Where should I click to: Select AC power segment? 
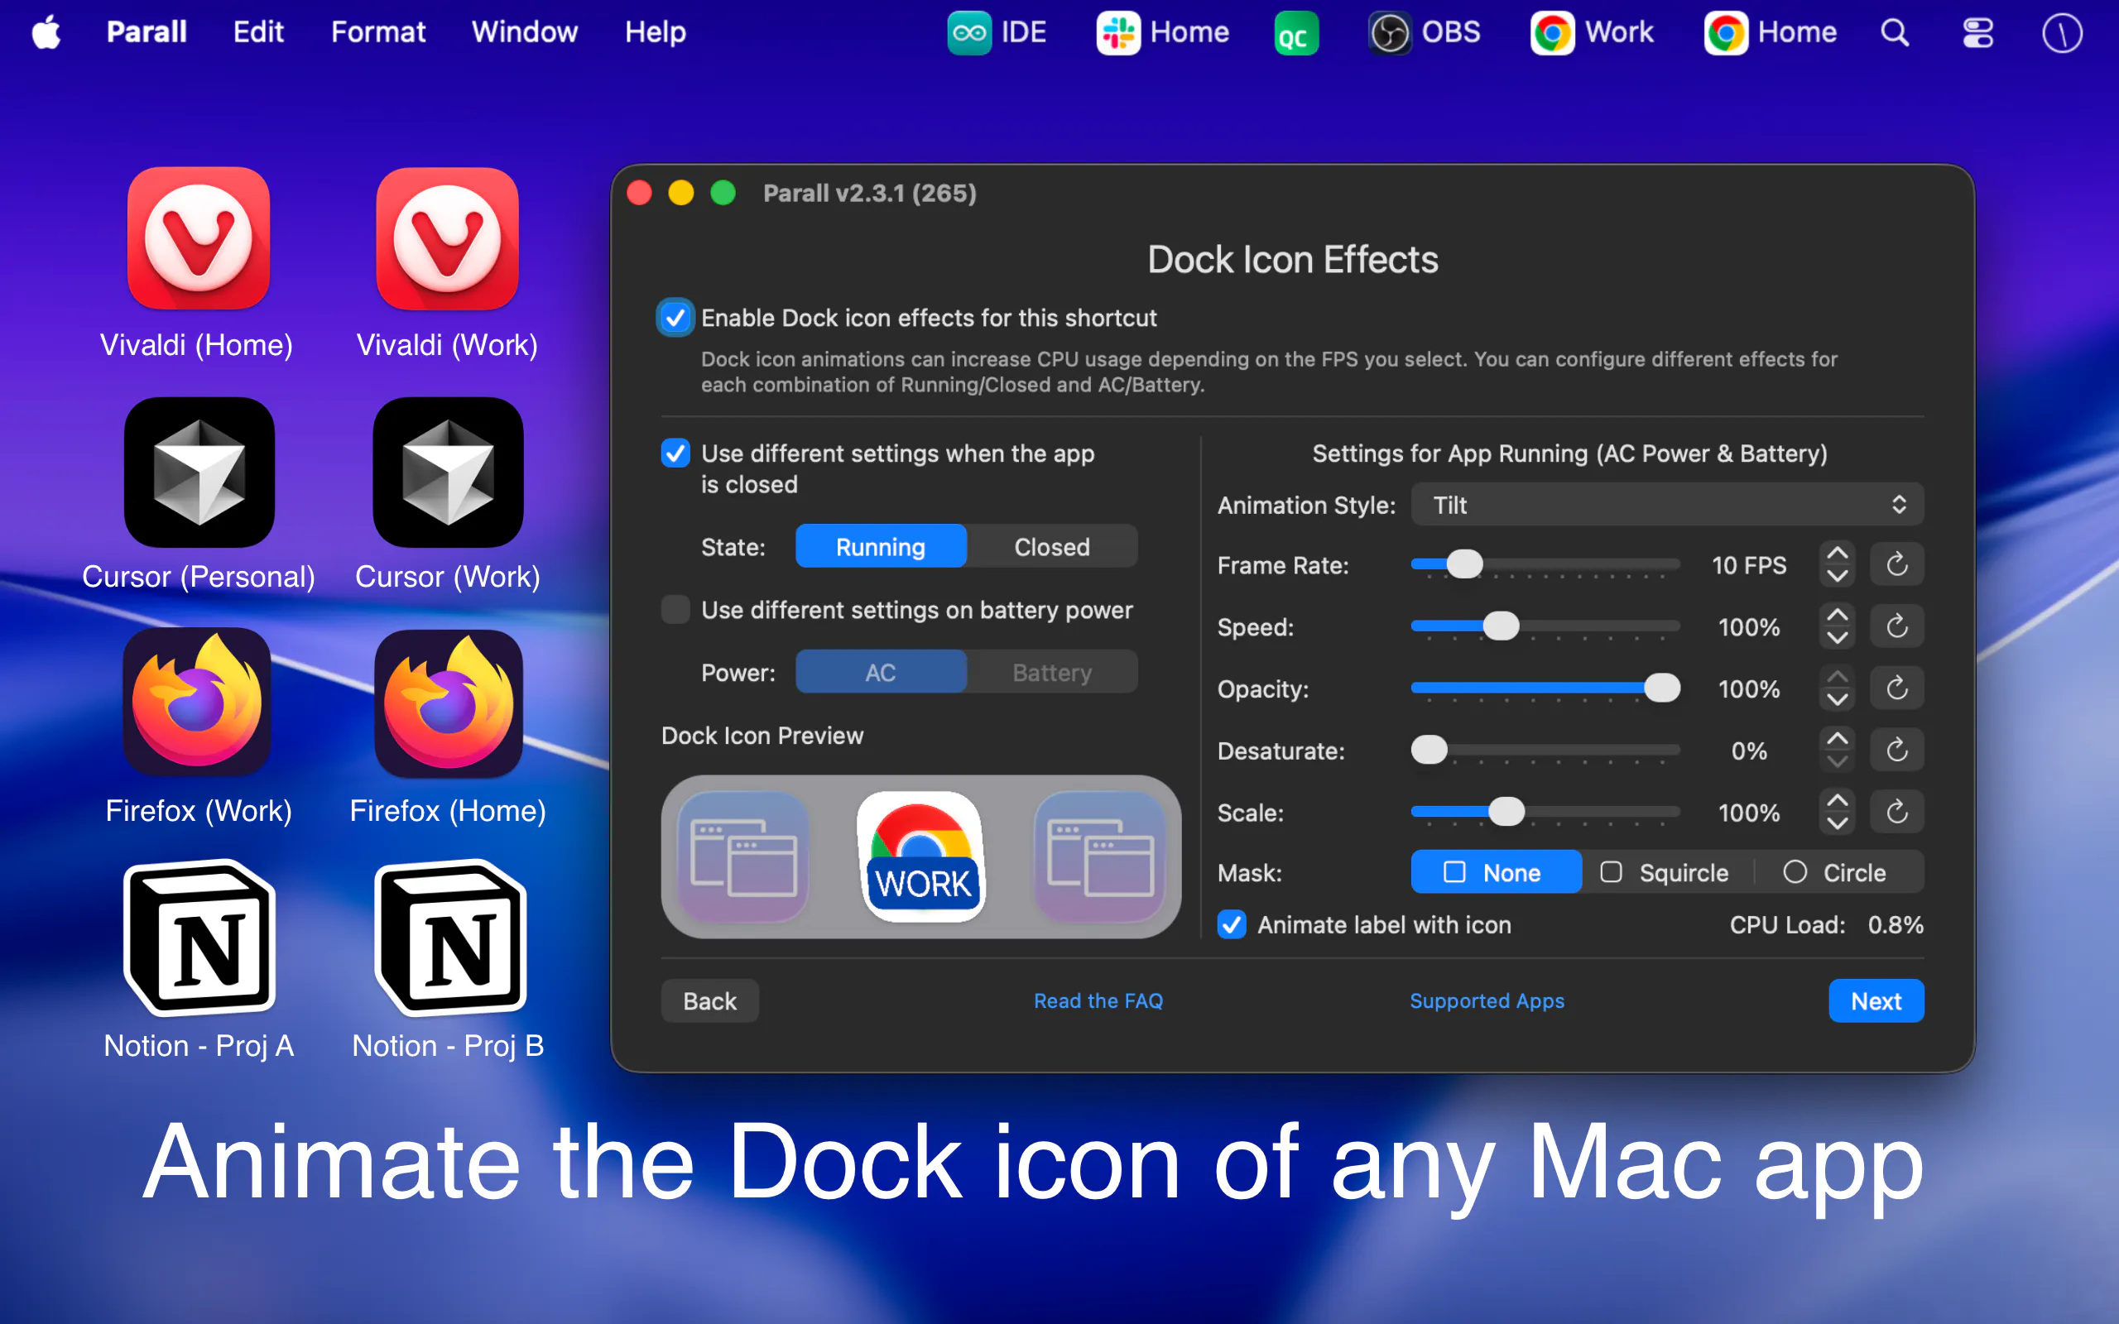[881, 672]
